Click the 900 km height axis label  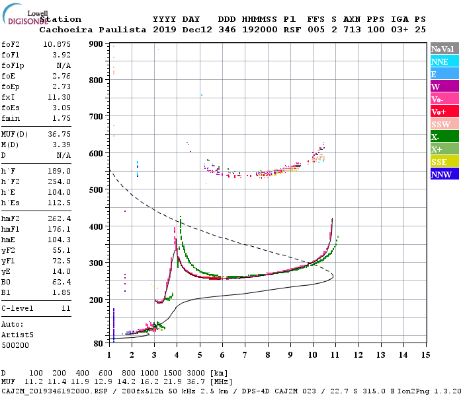click(96, 44)
